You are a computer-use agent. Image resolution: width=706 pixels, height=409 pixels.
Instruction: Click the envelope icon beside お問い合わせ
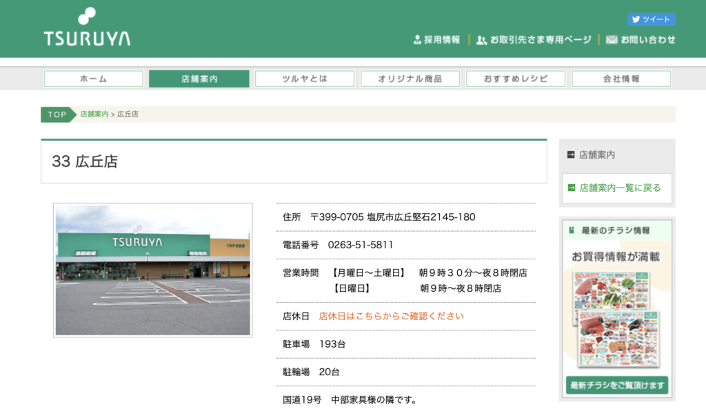coord(612,39)
